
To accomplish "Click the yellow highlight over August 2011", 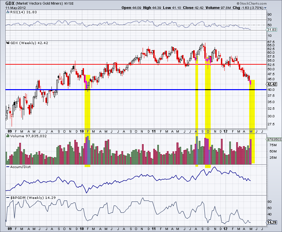I will click(x=197, y=111).
